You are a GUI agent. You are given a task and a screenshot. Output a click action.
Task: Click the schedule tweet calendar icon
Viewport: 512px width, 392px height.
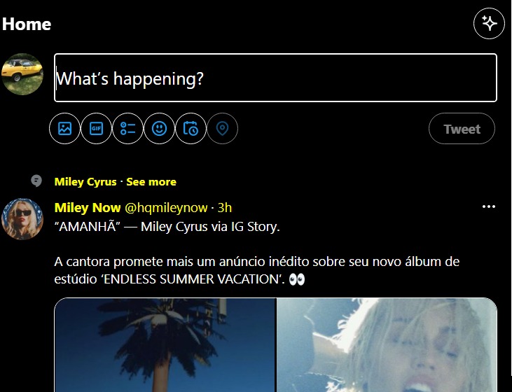pyautogui.click(x=191, y=128)
